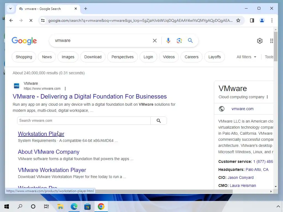This screenshot has width=283, height=212.
Task: Select the Shopping filter chip
Action: coord(24,57)
